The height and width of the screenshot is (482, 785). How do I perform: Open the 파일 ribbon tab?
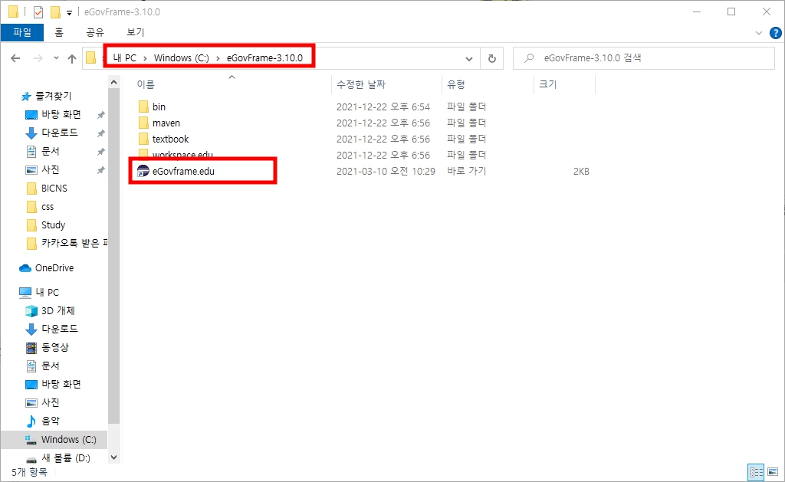point(22,32)
